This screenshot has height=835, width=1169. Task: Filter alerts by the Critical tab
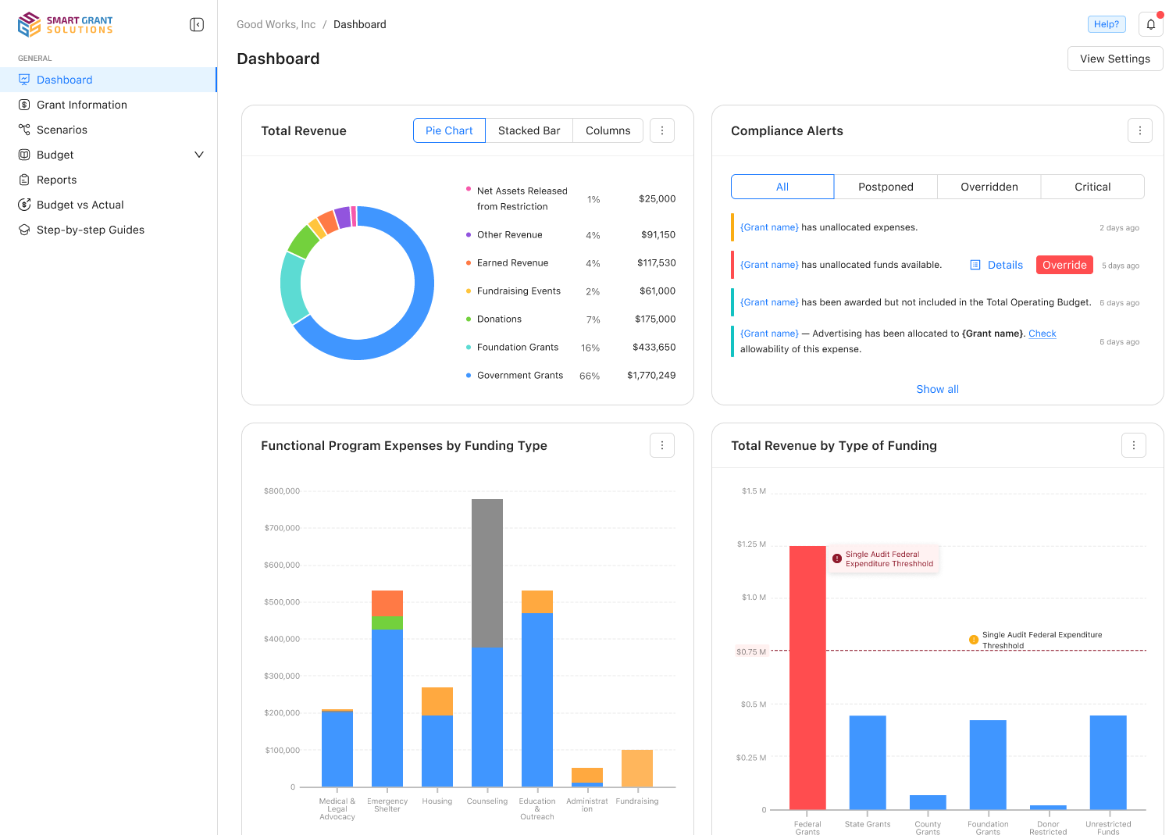click(1092, 187)
